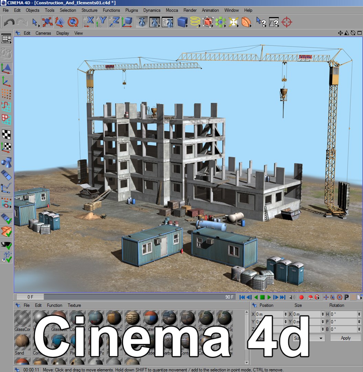Play animation forwards
This screenshot has width=363, height=372.
click(269, 297)
